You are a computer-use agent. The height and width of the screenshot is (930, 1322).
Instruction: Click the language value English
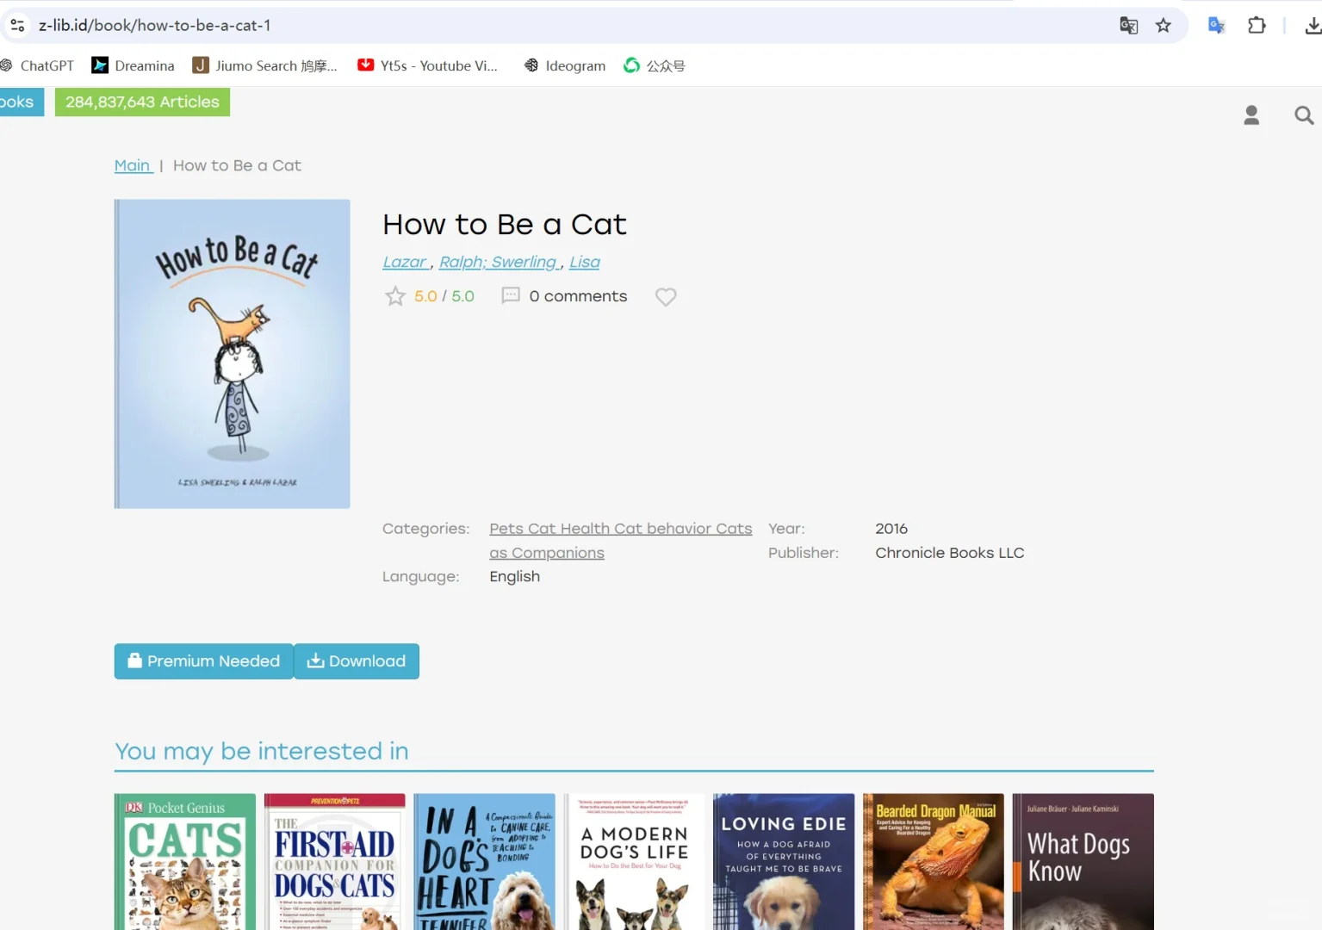pos(515,577)
